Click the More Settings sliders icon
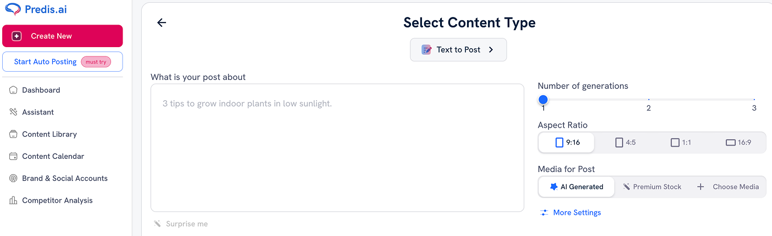The width and height of the screenshot is (772, 236). coord(544,212)
